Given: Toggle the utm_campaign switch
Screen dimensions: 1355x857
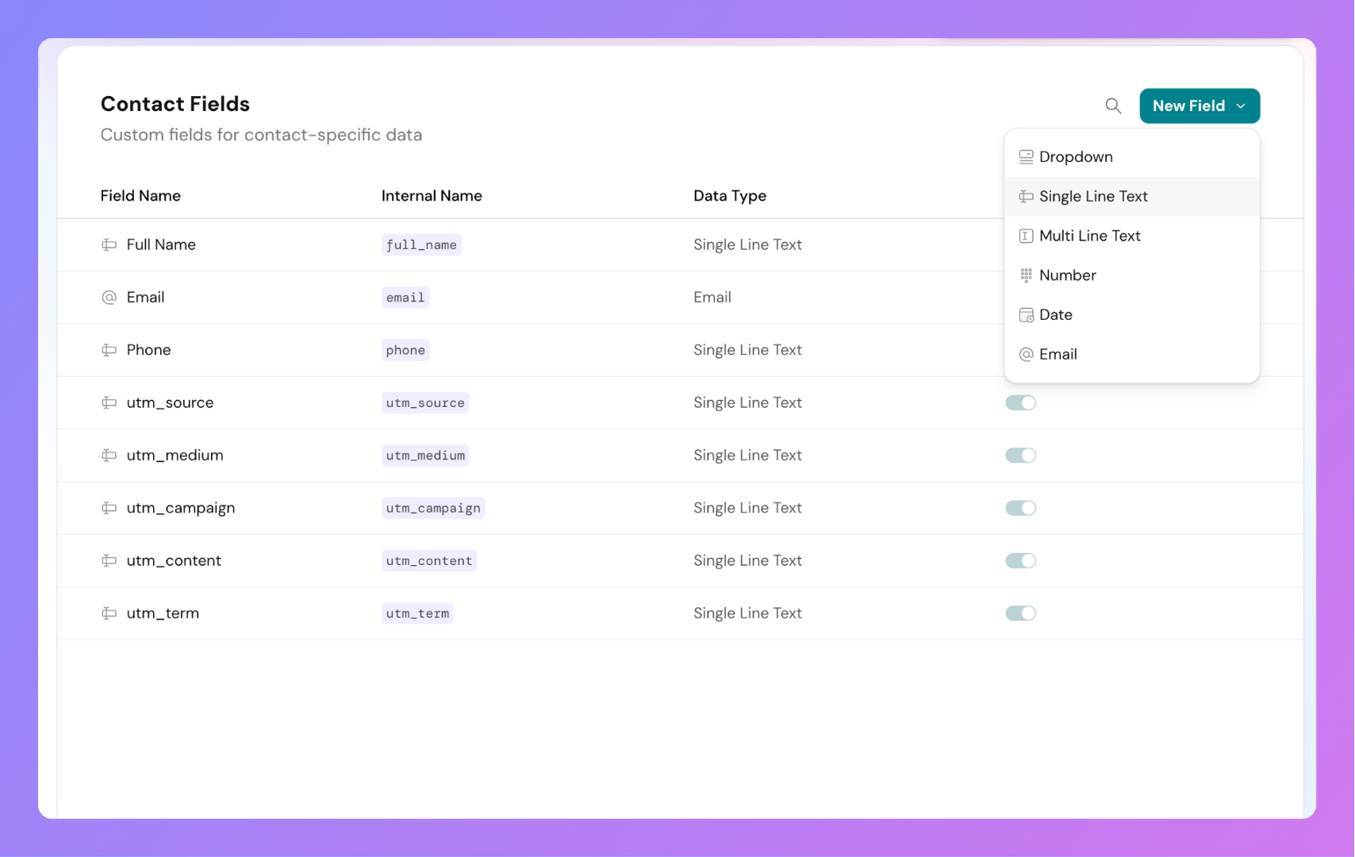Looking at the screenshot, I should [1020, 508].
